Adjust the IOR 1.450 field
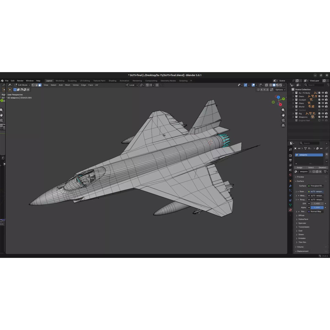Image resolution: width=330 pixels, height=330 pixels. tap(317, 204)
